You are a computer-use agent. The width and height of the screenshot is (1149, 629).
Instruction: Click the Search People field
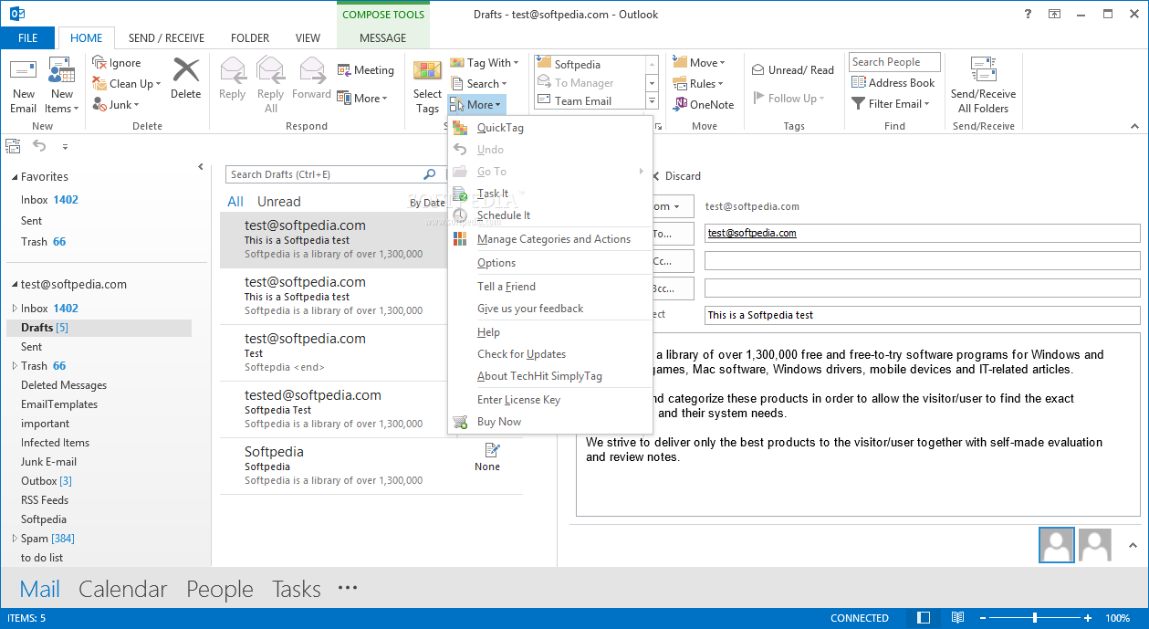896,62
